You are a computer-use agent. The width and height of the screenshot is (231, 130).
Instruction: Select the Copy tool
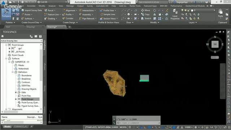point(145,14)
